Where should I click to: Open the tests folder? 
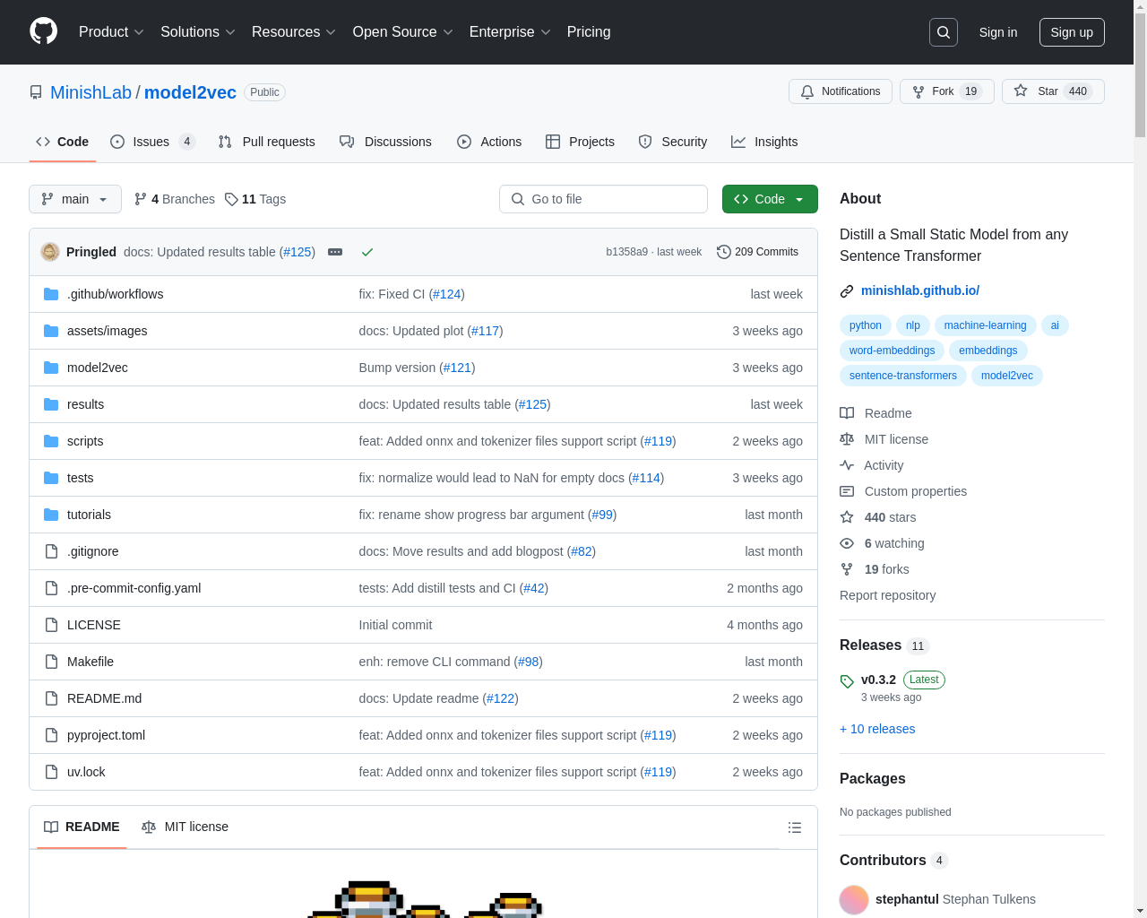pyautogui.click(x=80, y=478)
